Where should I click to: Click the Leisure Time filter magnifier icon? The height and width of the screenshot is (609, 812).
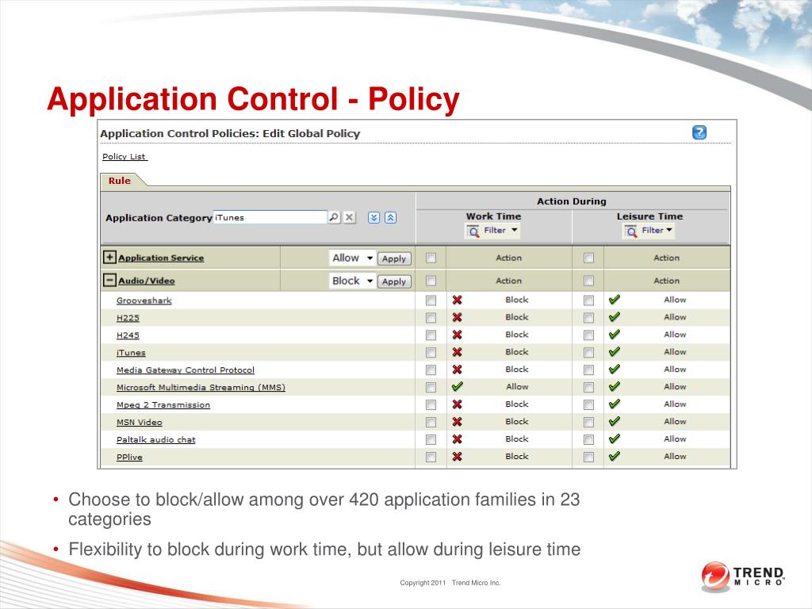point(630,231)
